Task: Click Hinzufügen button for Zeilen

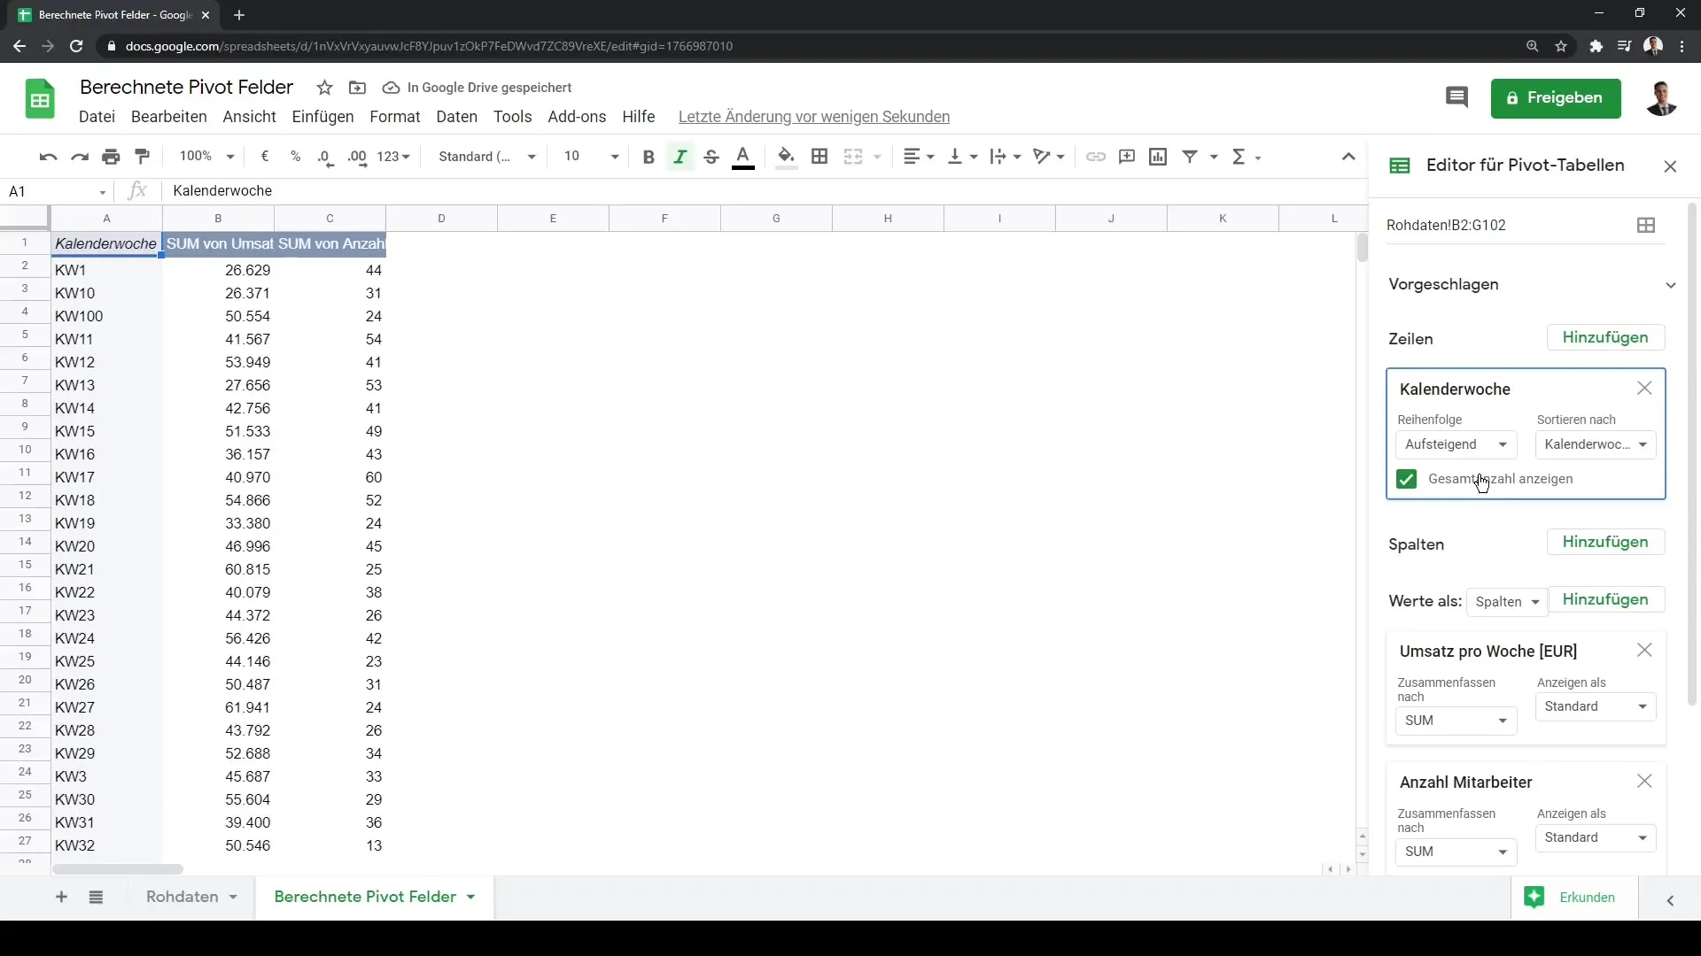Action: pyautogui.click(x=1605, y=337)
